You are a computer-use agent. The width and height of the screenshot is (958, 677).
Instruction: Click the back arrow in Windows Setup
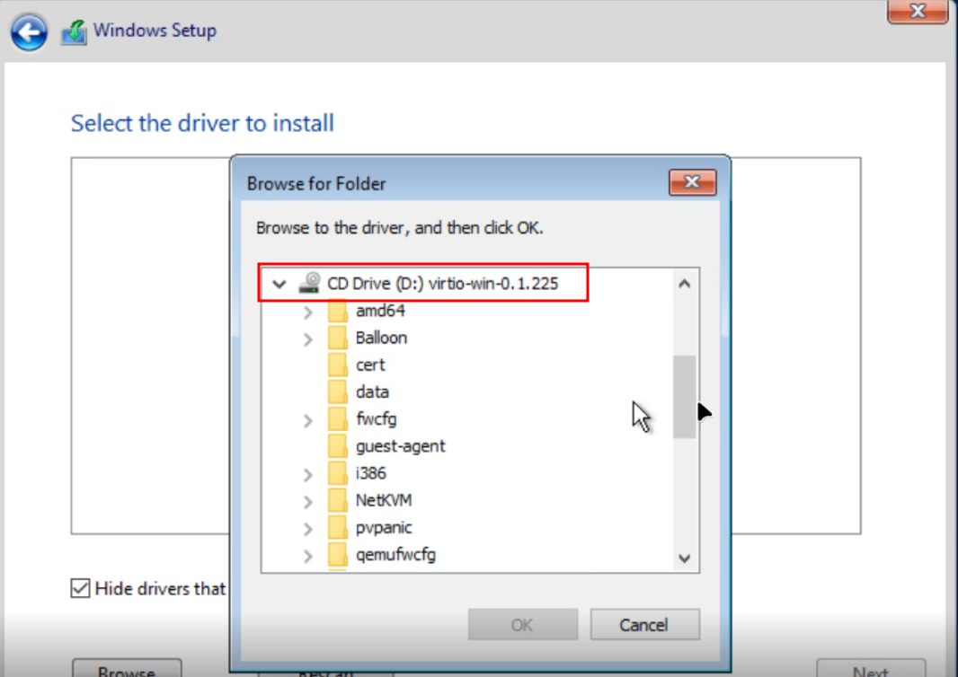tap(29, 32)
